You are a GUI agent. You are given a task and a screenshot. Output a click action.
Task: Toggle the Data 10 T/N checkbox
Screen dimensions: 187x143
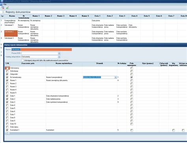click(7, 124)
